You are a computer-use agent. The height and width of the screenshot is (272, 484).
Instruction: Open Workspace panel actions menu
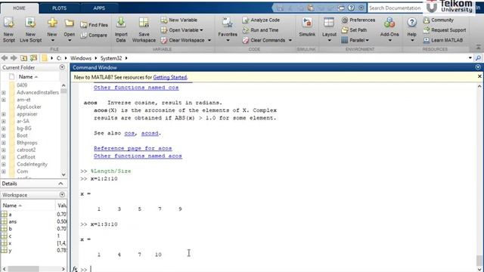tap(62, 195)
